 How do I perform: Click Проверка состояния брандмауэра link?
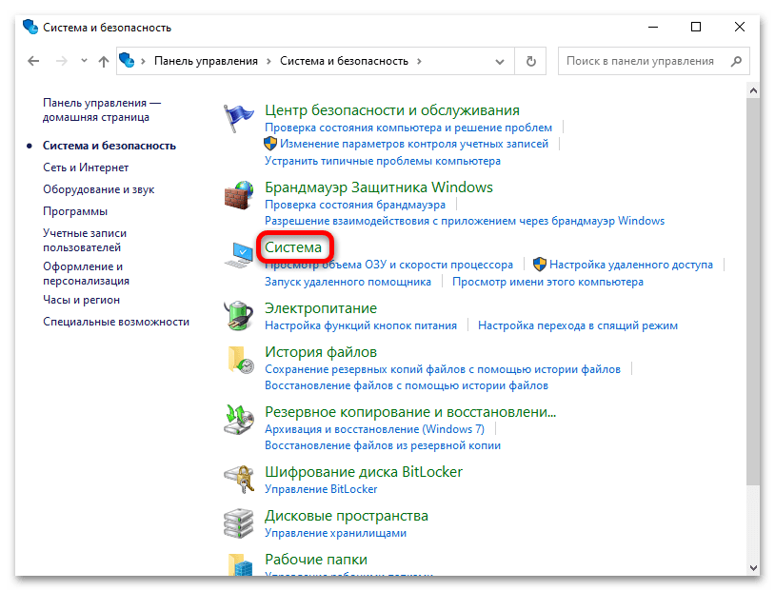point(355,205)
